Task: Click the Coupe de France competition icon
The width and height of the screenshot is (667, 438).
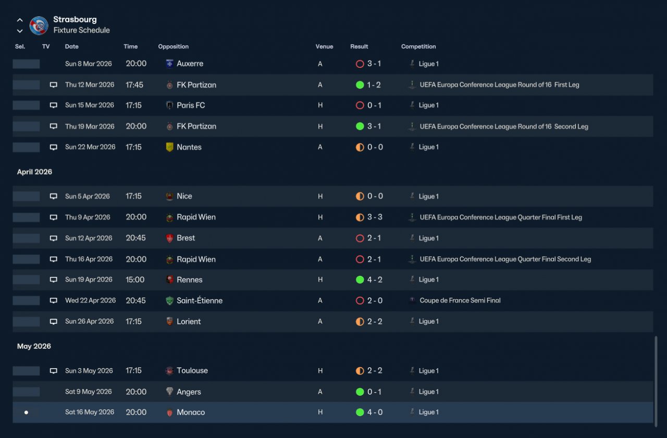Action: coord(412,300)
